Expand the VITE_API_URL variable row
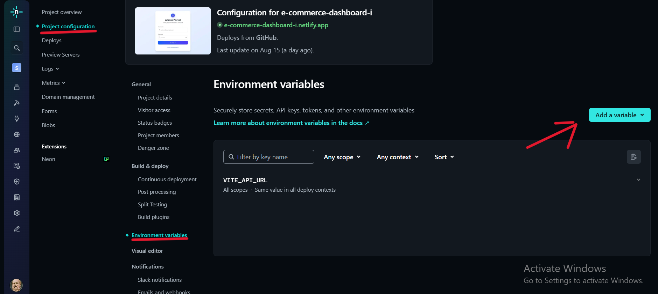The height and width of the screenshot is (294, 658). 638,180
